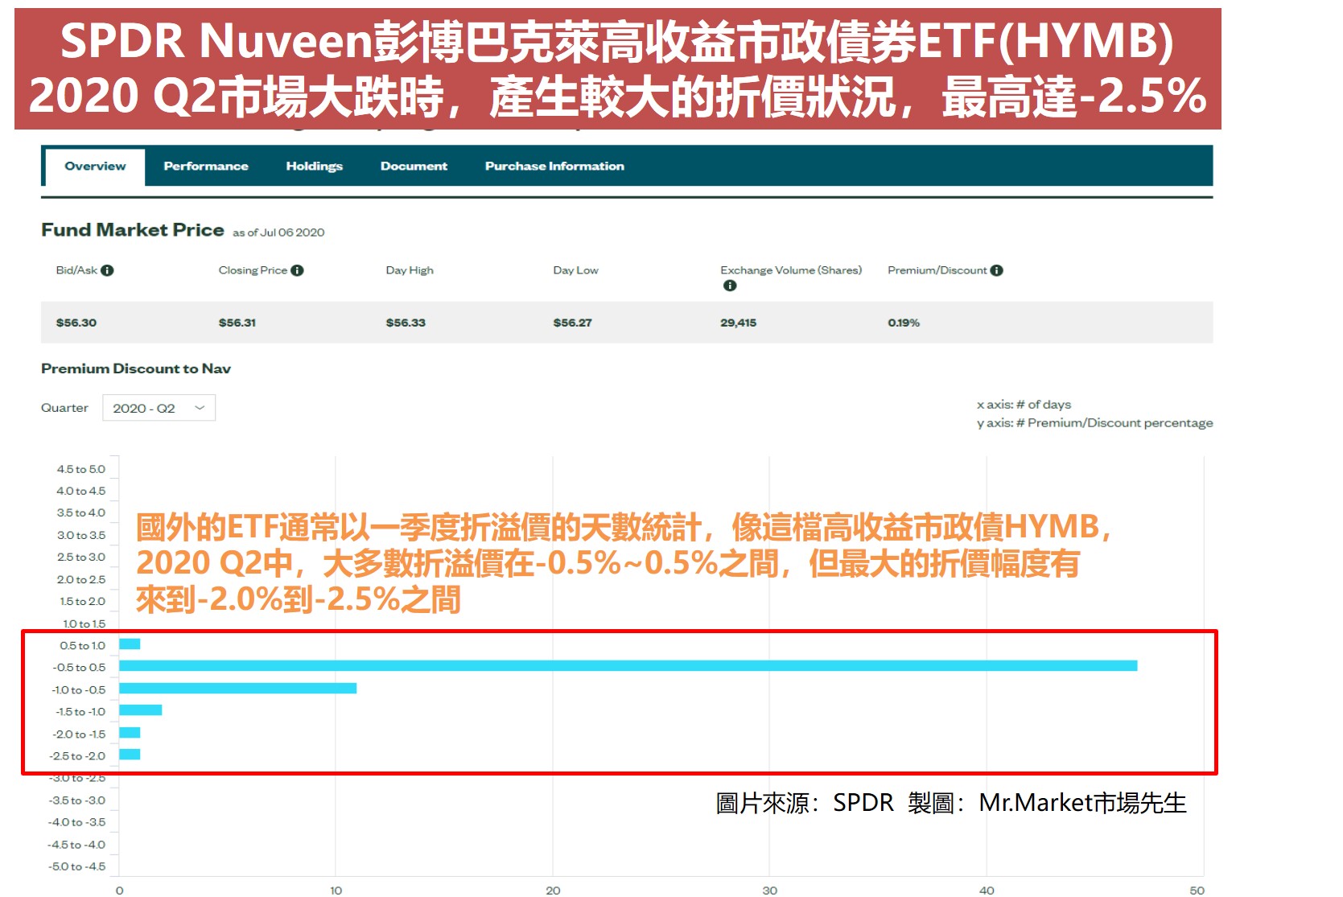Click the 'as of Jul 06 2020' date
Screen dimensions: 1343x897
pos(278,232)
